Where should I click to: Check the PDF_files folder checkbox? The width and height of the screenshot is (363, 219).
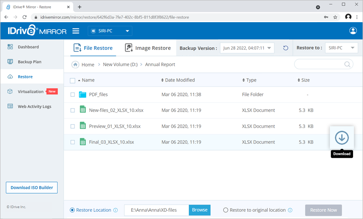pyautogui.click(x=73, y=95)
